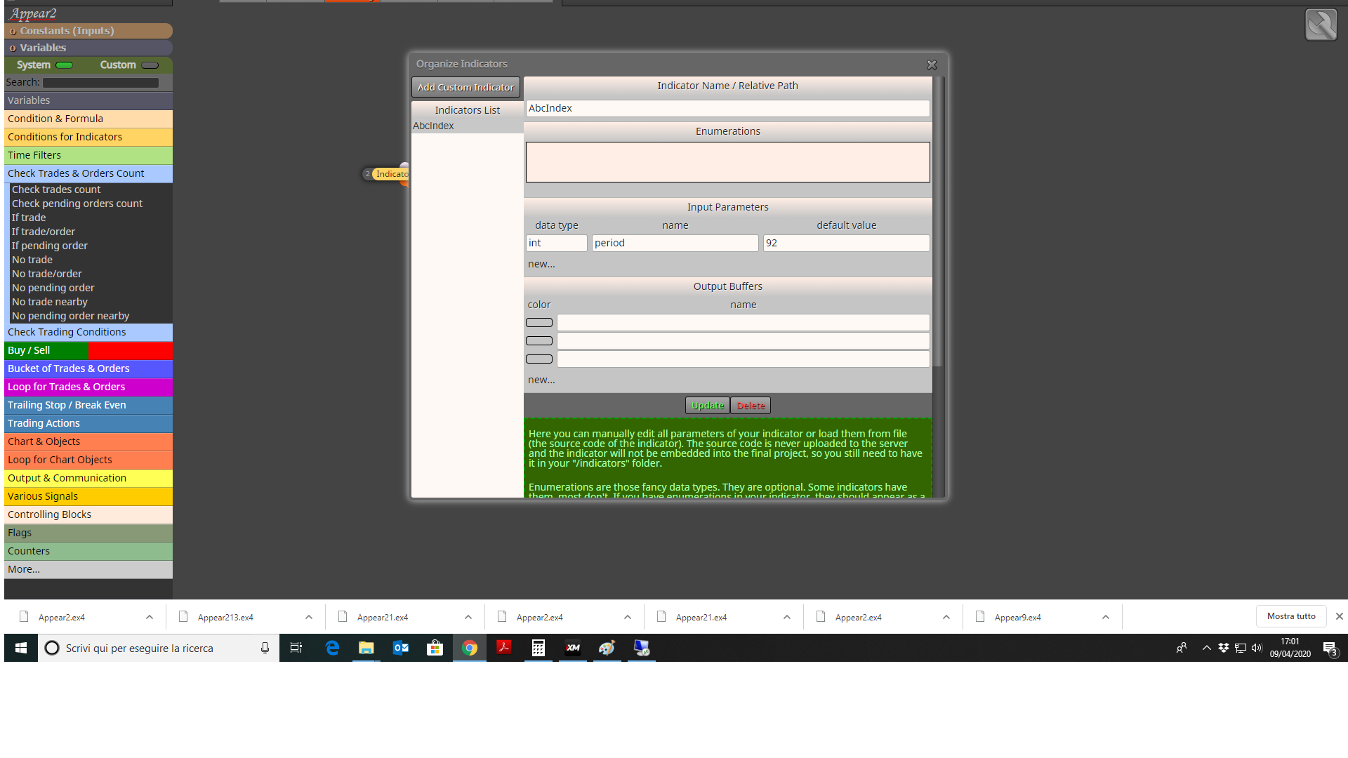Toggle the Custom variables switch
Viewport: 1348px width, 758px height.
[x=150, y=65]
